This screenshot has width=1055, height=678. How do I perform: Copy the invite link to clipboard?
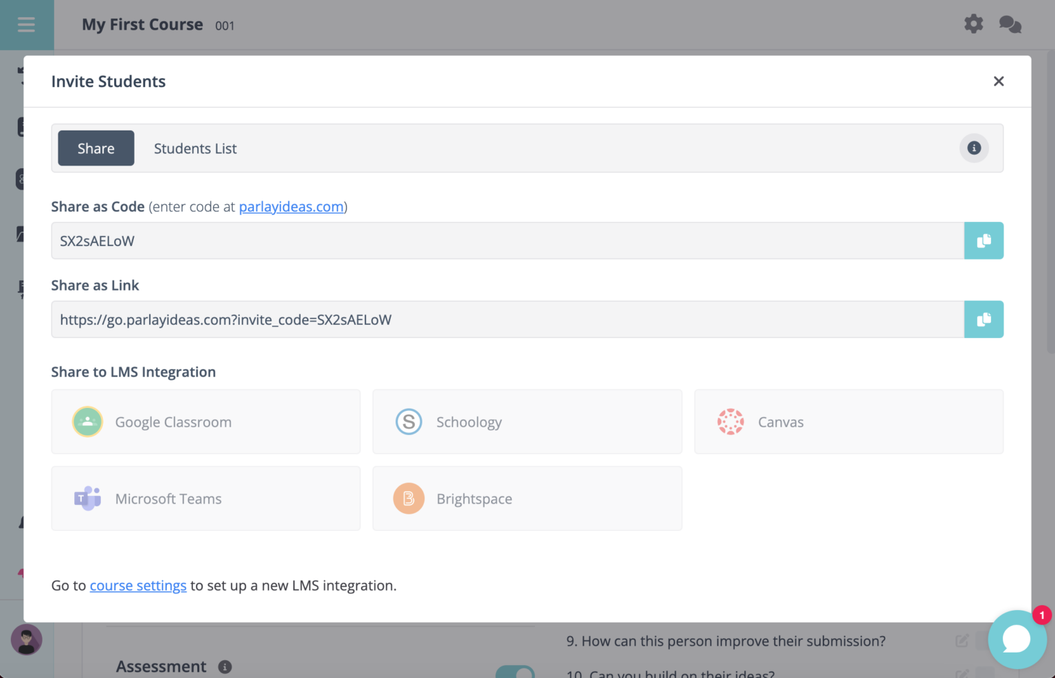(x=984, y=319)
